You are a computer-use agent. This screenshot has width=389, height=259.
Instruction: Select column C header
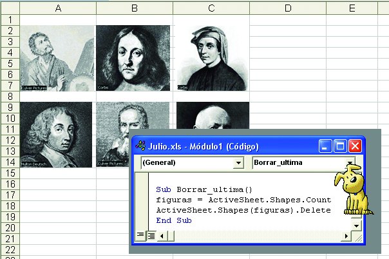pyautogui.click(x=211, y=8)
